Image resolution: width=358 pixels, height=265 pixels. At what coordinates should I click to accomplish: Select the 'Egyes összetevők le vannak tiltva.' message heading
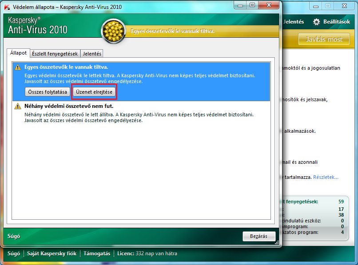pos(66,67)
